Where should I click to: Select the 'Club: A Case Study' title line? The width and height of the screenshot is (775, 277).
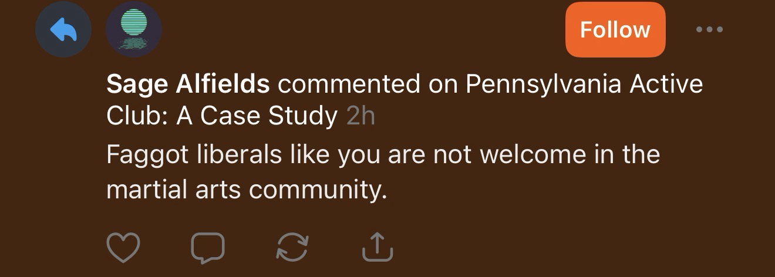click(222, 116)
